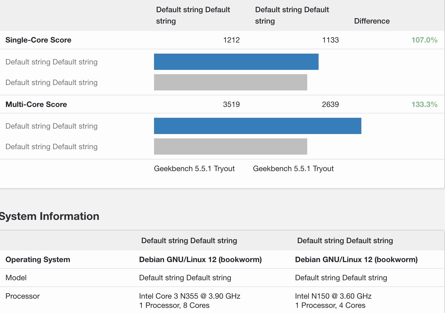Select the Multi-Core Score row label
The width and height of the screenshot is (445, 313).
pyautogui.click(x=36, y=105)
